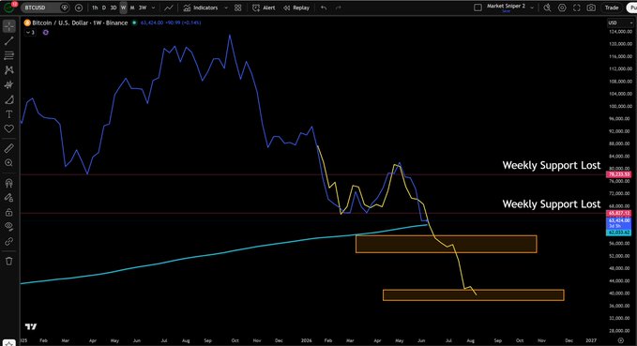This screenshot has height=346, width=637.
Task: Open the icons and stickers tool
Action: click(x=9, y=128)
